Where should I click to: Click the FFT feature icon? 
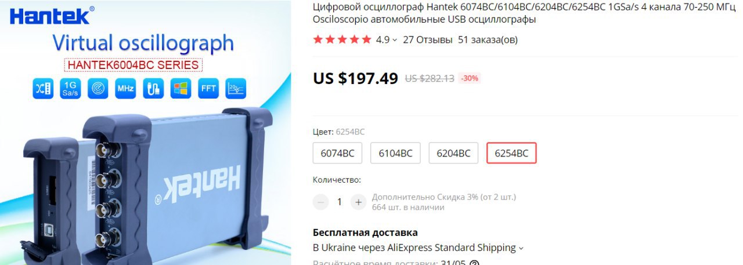point(208,89)
